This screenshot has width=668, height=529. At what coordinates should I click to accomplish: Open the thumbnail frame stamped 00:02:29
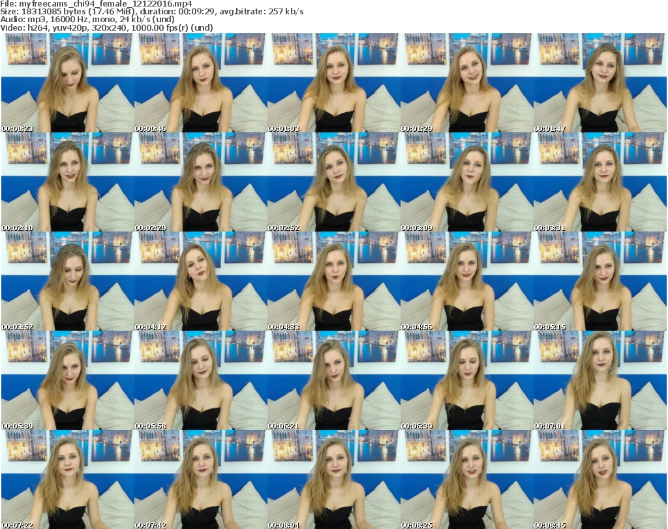tap(201, 182)
